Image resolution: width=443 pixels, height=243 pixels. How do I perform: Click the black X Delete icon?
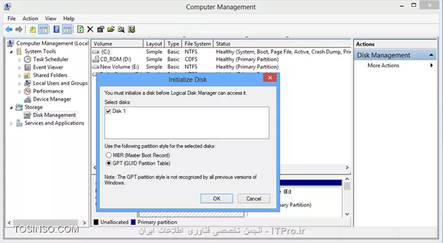tap(90, 29)
